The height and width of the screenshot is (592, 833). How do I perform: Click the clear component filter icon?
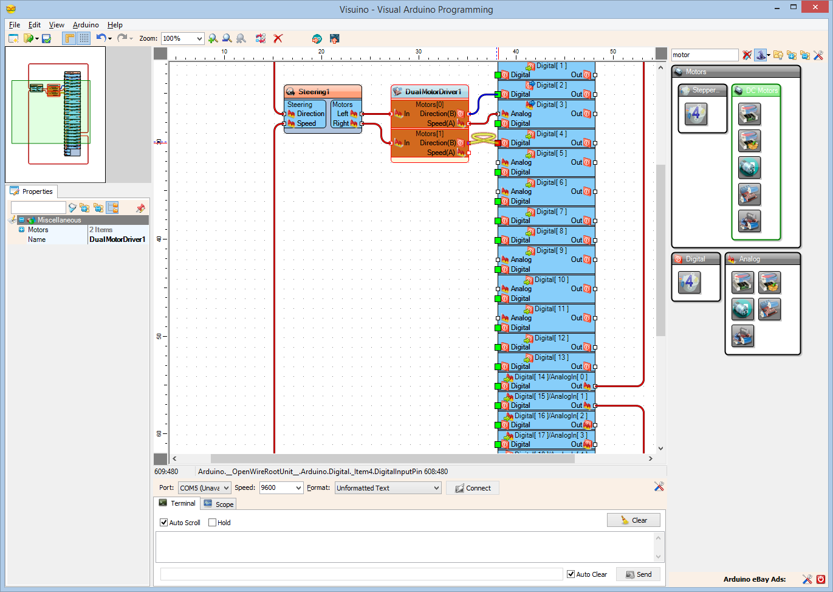pyautogui.click(x=746, y=55)
